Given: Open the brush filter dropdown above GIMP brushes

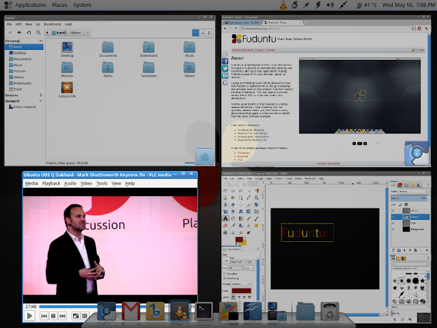Looking at the screenshot, I should click(x=410, y=264).
